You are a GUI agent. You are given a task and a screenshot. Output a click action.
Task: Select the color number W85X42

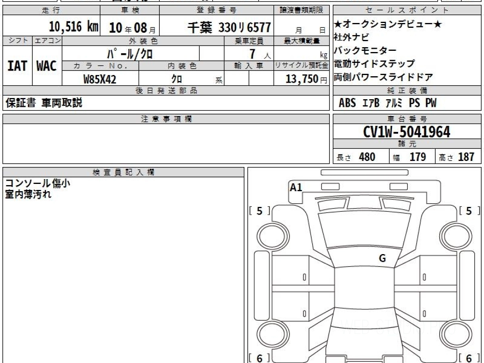(100, 79)
